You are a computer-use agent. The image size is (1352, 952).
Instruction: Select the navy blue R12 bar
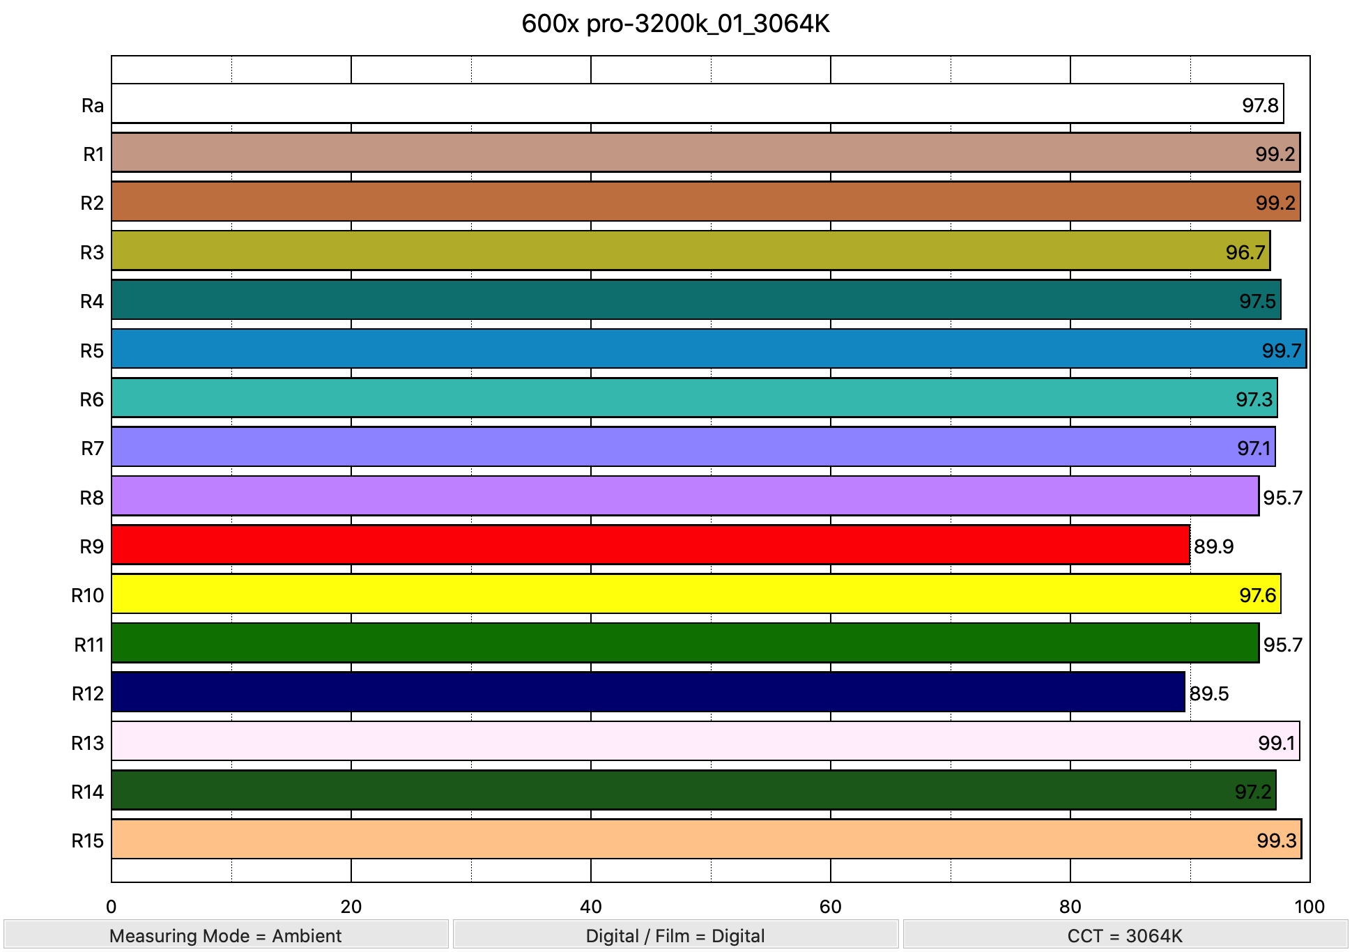tap(627, 693)
